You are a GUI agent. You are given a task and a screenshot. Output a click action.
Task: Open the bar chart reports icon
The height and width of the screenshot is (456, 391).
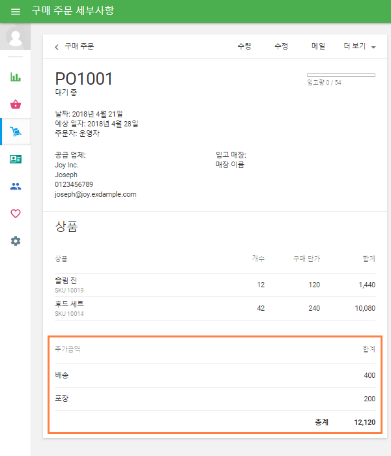(x=16, y=77)
